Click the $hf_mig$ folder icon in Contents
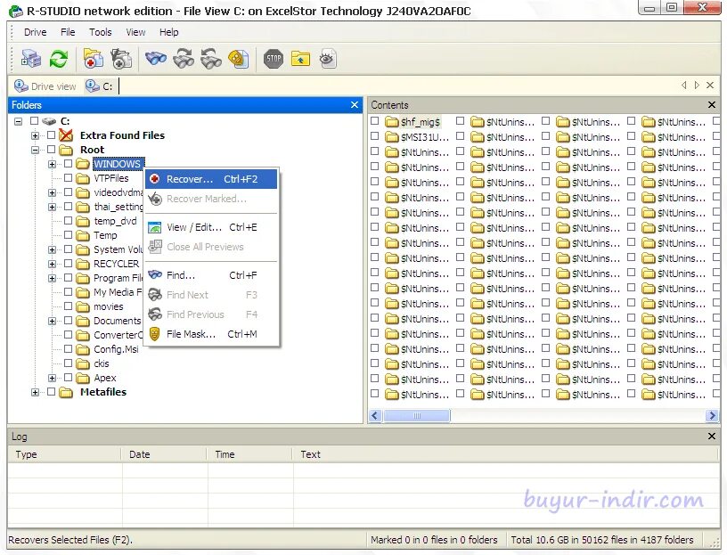Screen dimensions: 727x555 point(392,122)
